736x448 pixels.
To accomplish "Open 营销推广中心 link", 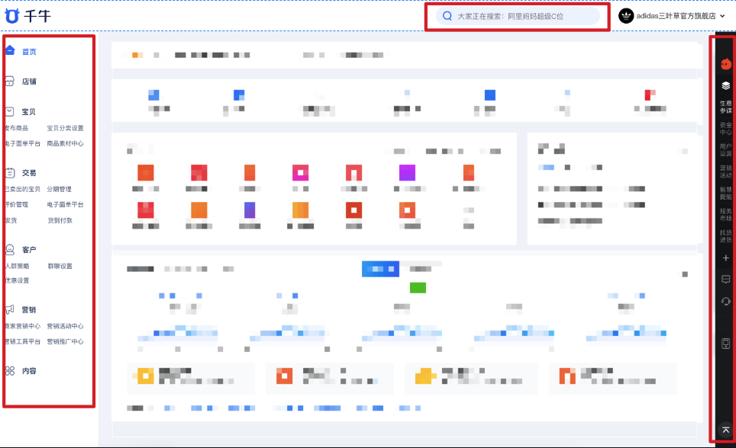I will [x=65, y=341].
